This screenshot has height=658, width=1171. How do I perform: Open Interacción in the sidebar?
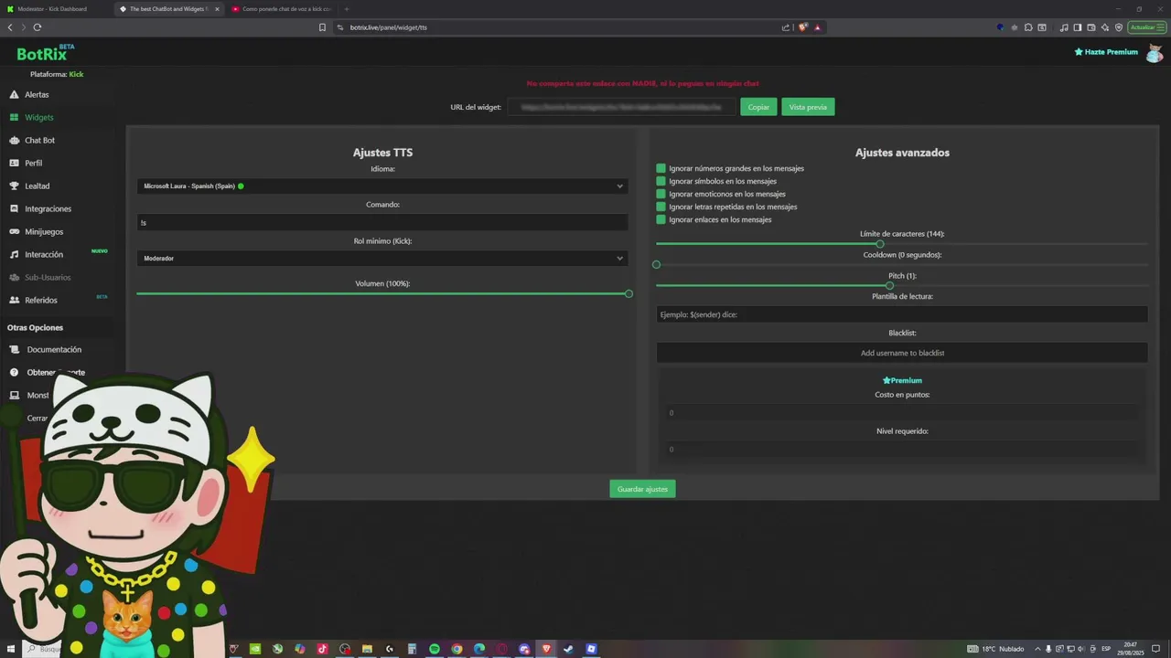tap(44, 255)
